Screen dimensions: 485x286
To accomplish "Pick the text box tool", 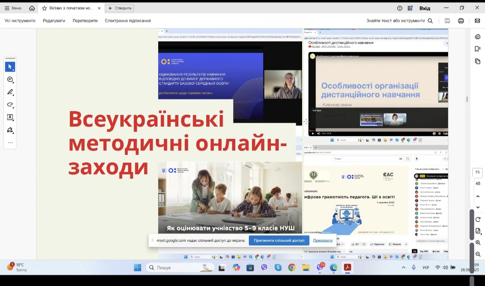I will (x=10, y=118).
